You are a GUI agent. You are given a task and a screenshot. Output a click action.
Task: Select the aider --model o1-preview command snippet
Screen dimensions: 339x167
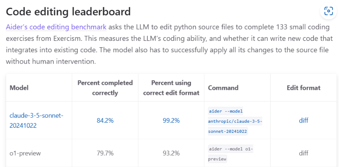[x=231, y=154]
